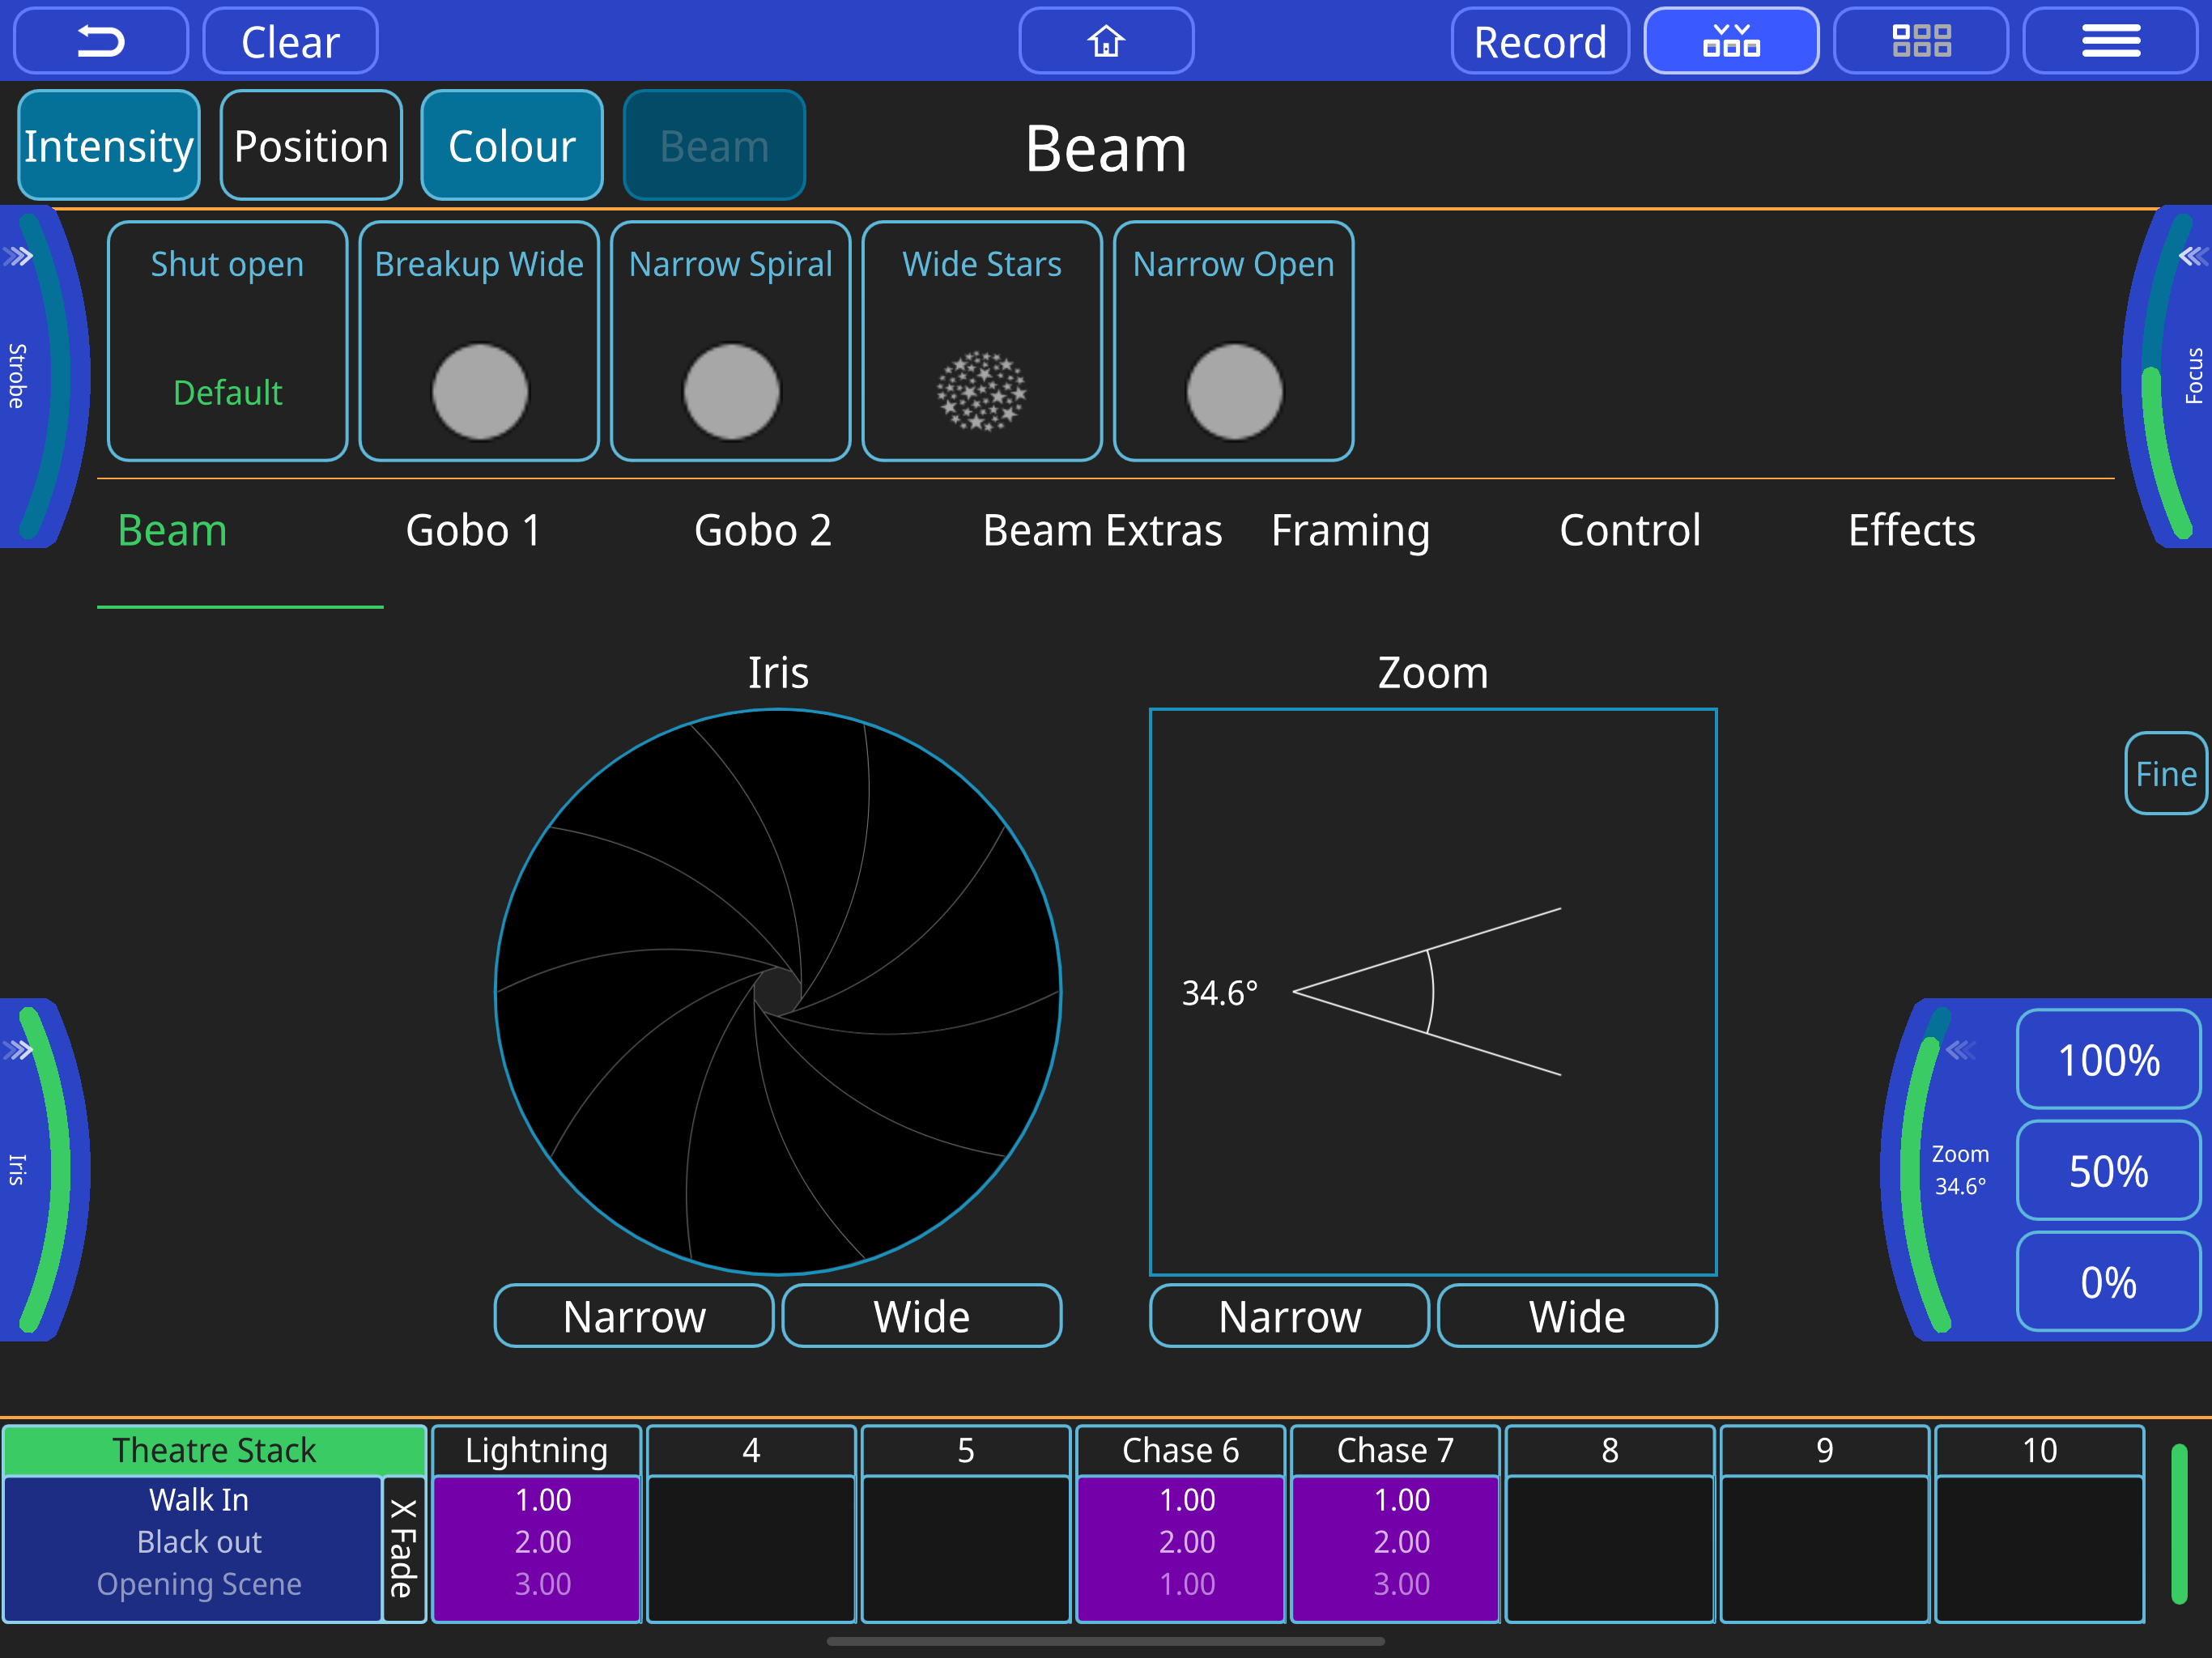The image size is (2212, 1658).
Task: Click the Record button
Action: pos(1540,41)
